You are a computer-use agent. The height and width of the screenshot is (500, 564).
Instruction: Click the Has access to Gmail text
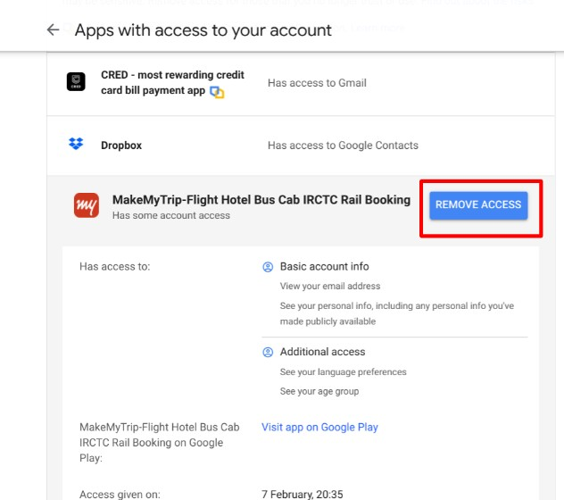point(317,83)
